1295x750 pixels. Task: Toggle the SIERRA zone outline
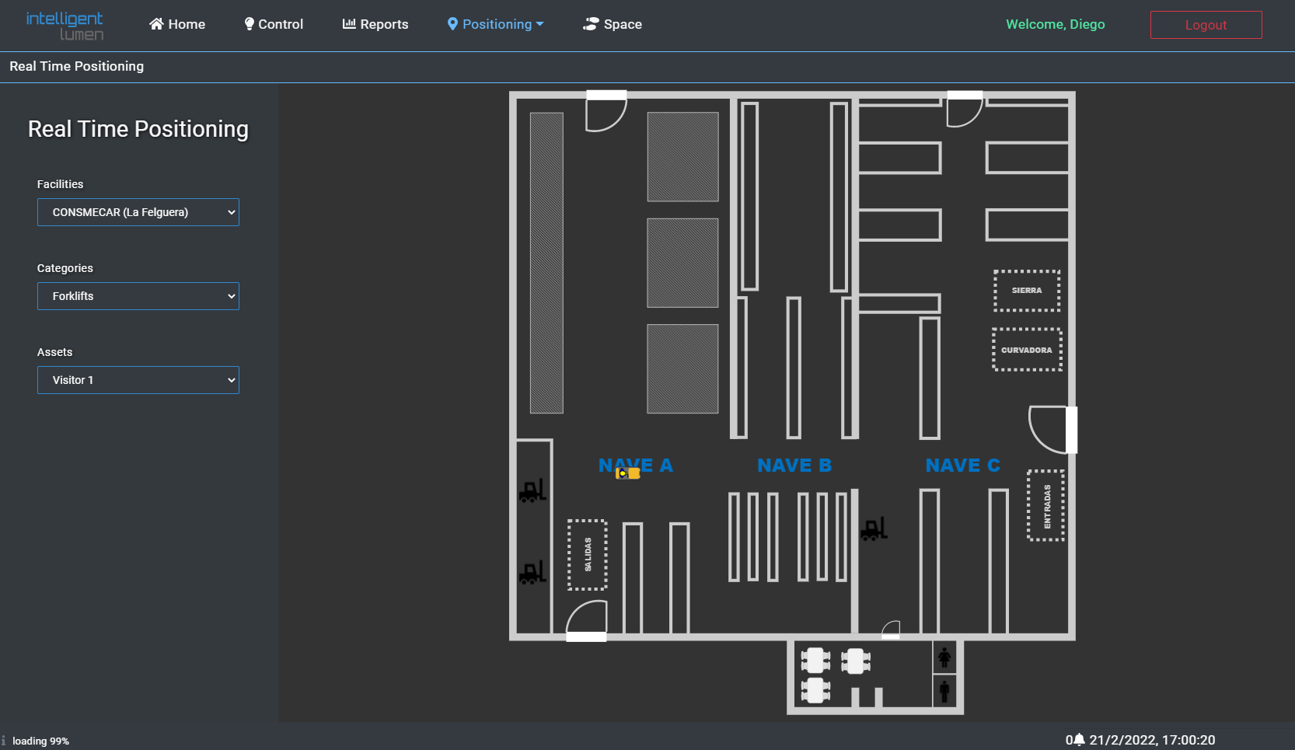coord(1026,291)
